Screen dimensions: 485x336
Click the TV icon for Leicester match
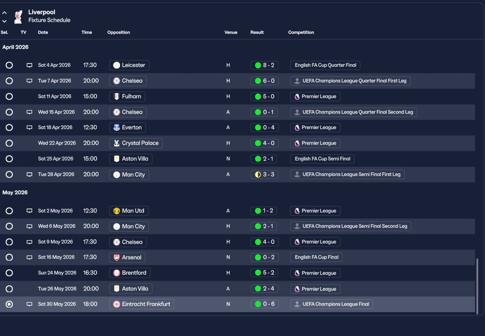[29, 65]
